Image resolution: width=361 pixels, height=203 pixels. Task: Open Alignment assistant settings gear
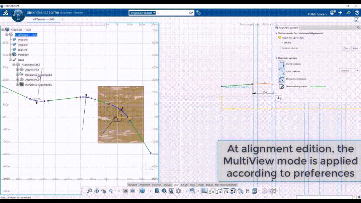(x=358, y=28)
